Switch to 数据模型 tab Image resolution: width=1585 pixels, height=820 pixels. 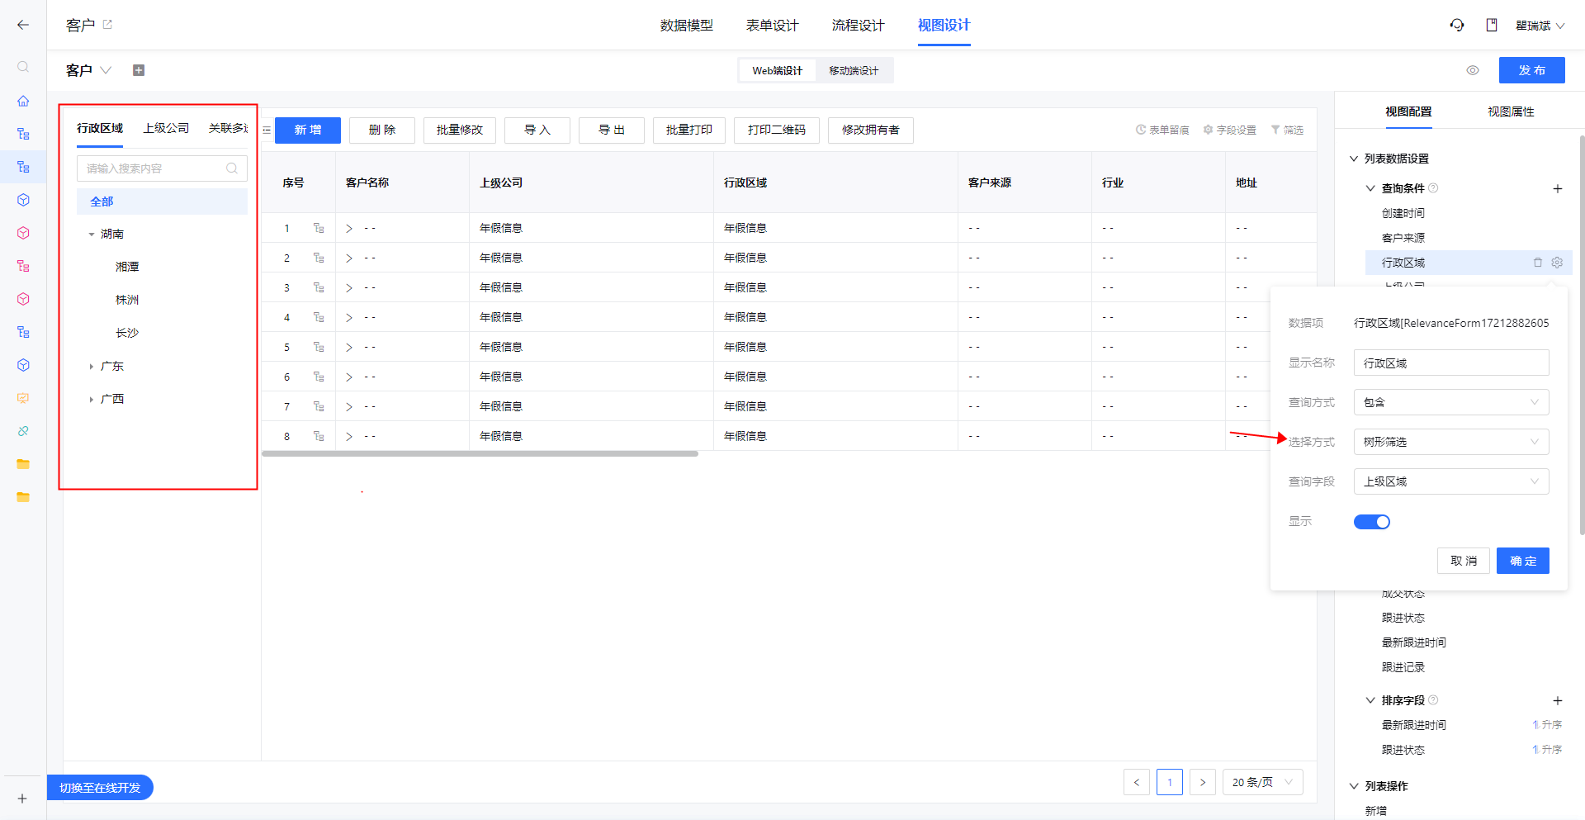pos(687,26)
